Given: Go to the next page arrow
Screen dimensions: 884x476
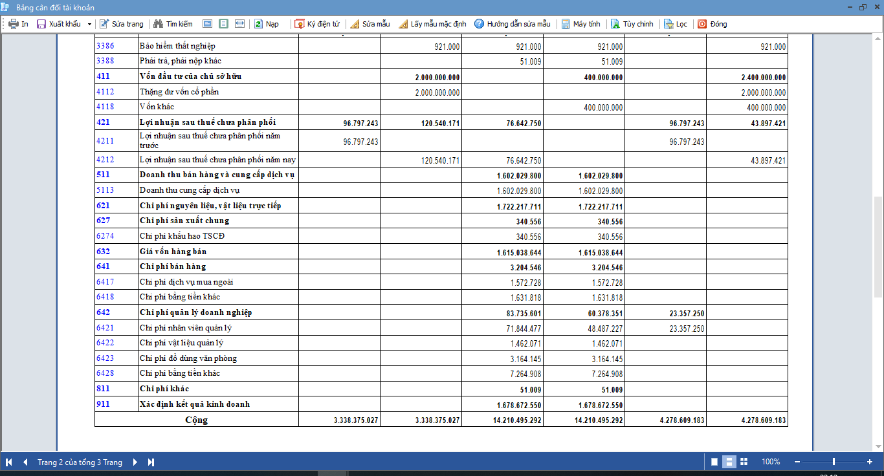Looking at the screenshot, I should click(x=135, y=462).
